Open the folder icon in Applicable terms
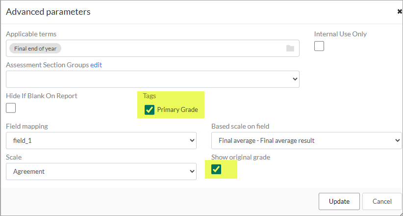This screenshot has height=216, width=403. [290, 49]
